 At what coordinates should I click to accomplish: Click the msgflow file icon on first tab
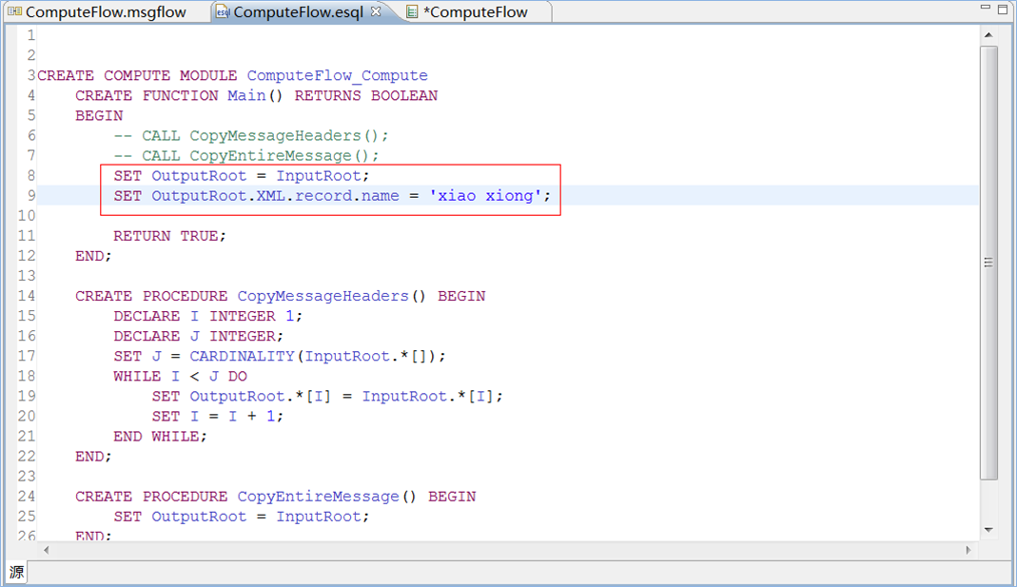click(14, 11)
